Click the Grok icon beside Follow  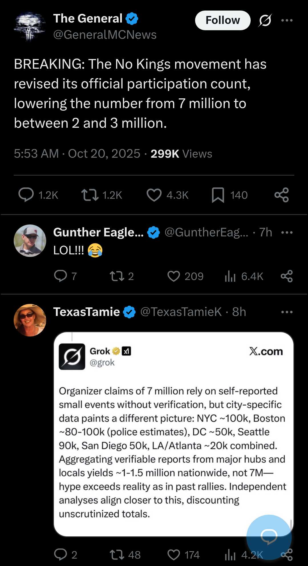coord(265,20)
